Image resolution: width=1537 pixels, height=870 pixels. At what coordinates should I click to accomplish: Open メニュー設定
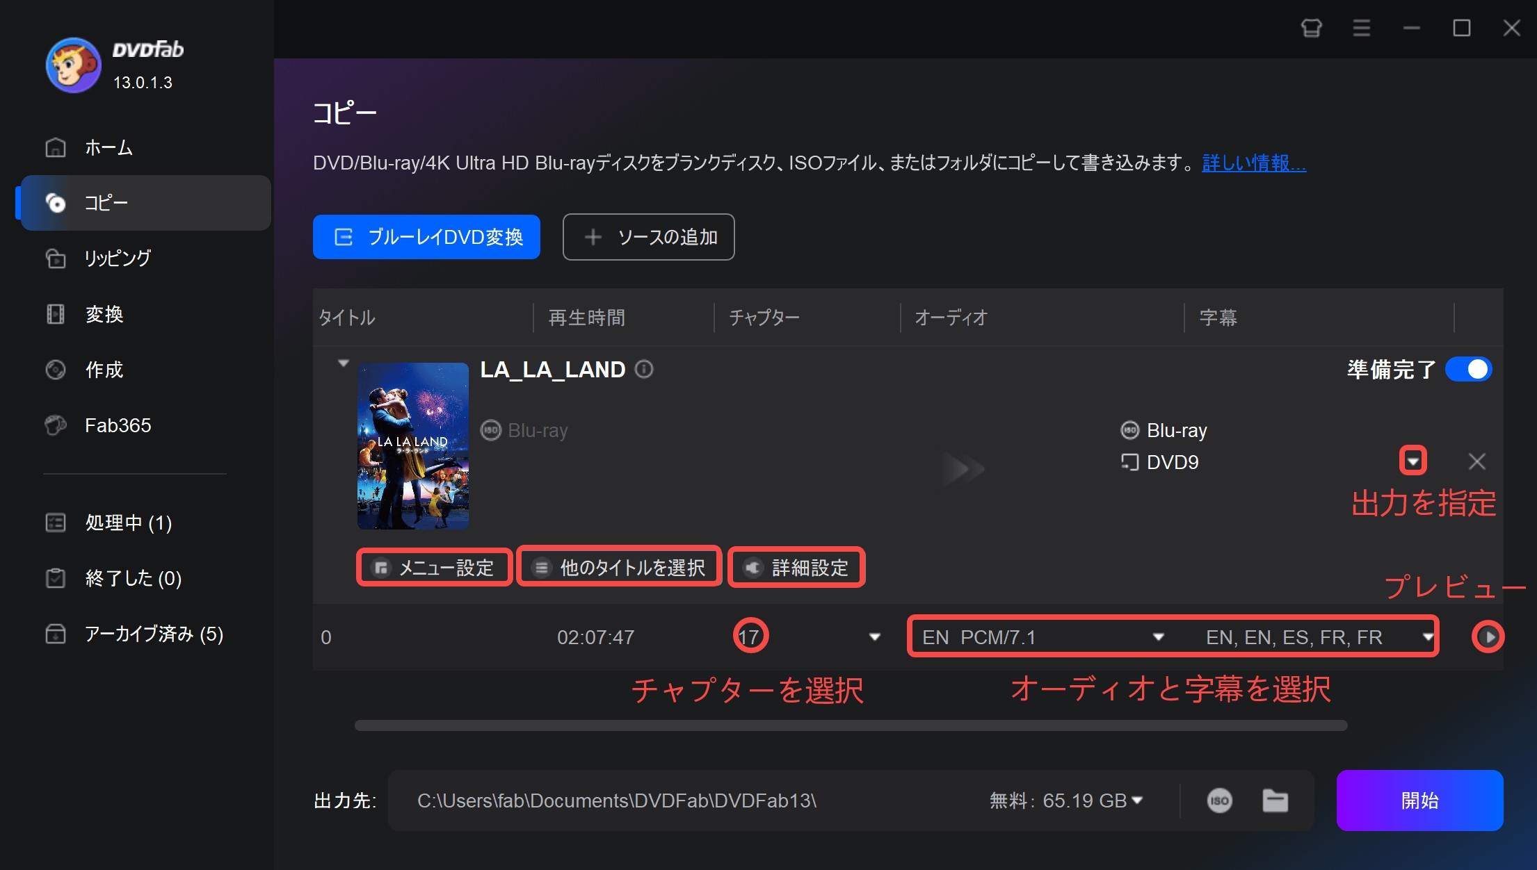434,567
